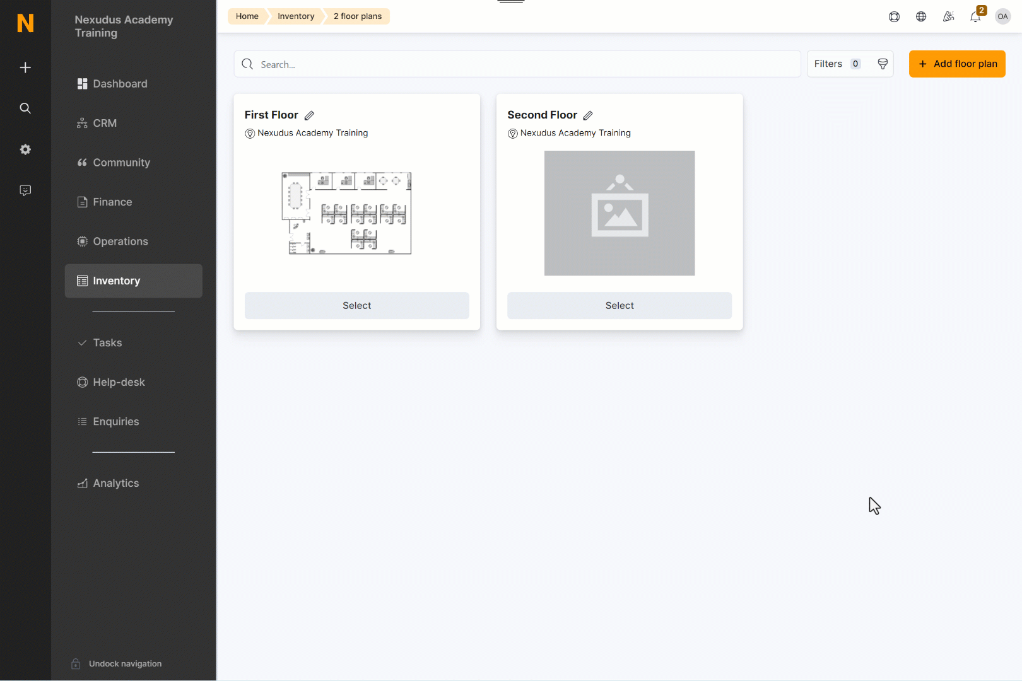Click the Community quote icon
Image resolution: width=1022 pixels, height=681 pixels.
82,163
